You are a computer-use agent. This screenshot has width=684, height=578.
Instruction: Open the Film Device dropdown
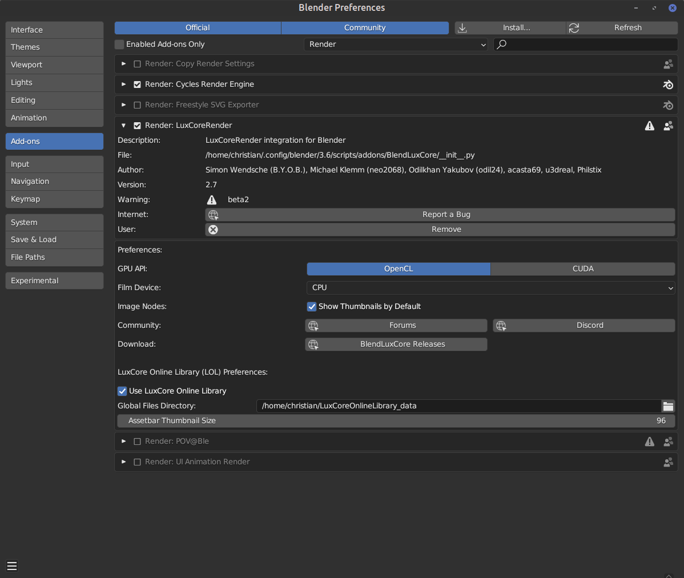pos(491,288)
